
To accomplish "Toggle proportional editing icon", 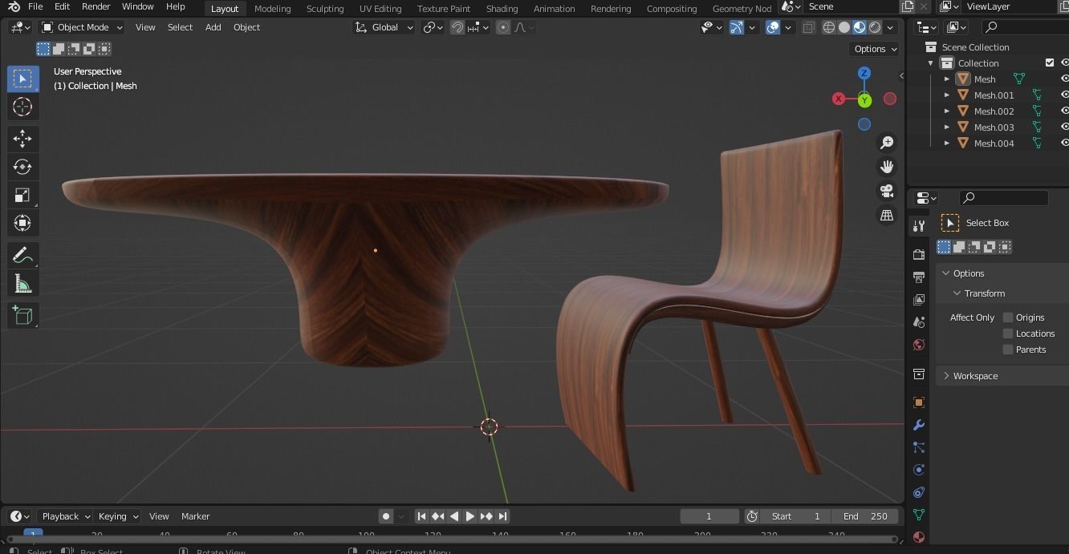I will [x=503, y=27].
